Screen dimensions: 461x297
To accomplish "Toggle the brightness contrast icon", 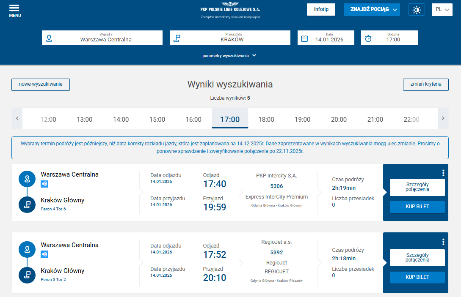I will 416,10.
